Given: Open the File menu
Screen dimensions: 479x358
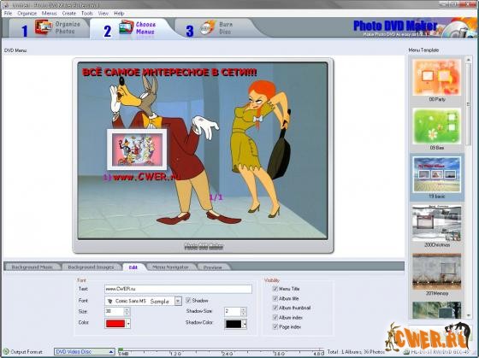Looking at the screenshot, I should point(8,14).
